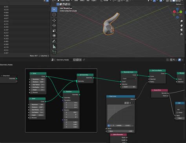Toggle node editor snapping icon
This screenshot has height=143, width=186.
171,60
